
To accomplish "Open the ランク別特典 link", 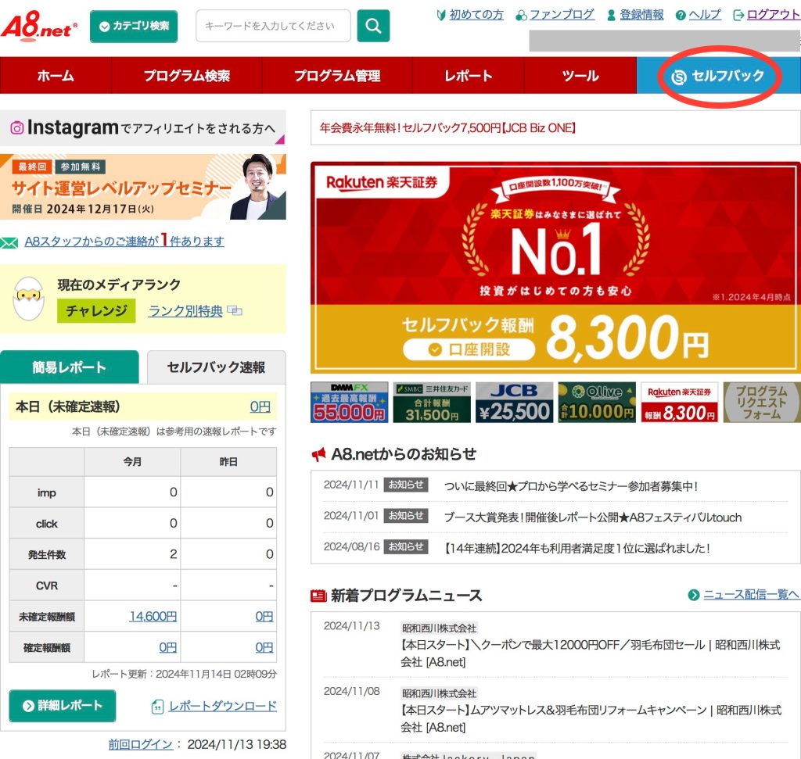I will click(x=186, y=311).
